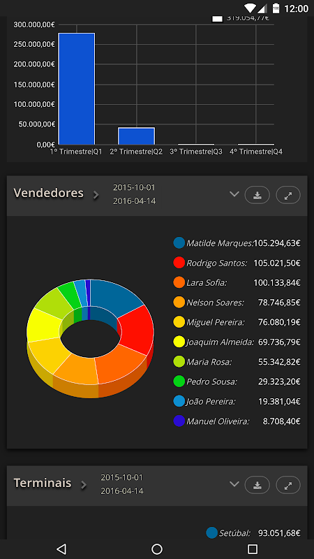Select Vendedores date range 2015-10-01
This screenshot has width=314, height=559.
[134, 187]
